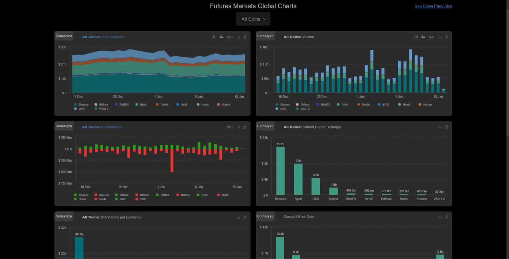Switch Volume chart to bar chart view

(416, 37)
